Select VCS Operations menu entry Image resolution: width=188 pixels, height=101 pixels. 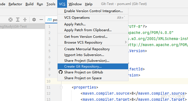(93, 18)
